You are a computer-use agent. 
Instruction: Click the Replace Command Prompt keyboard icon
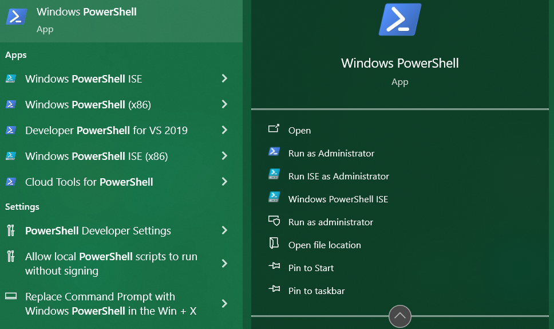(11, 296)
